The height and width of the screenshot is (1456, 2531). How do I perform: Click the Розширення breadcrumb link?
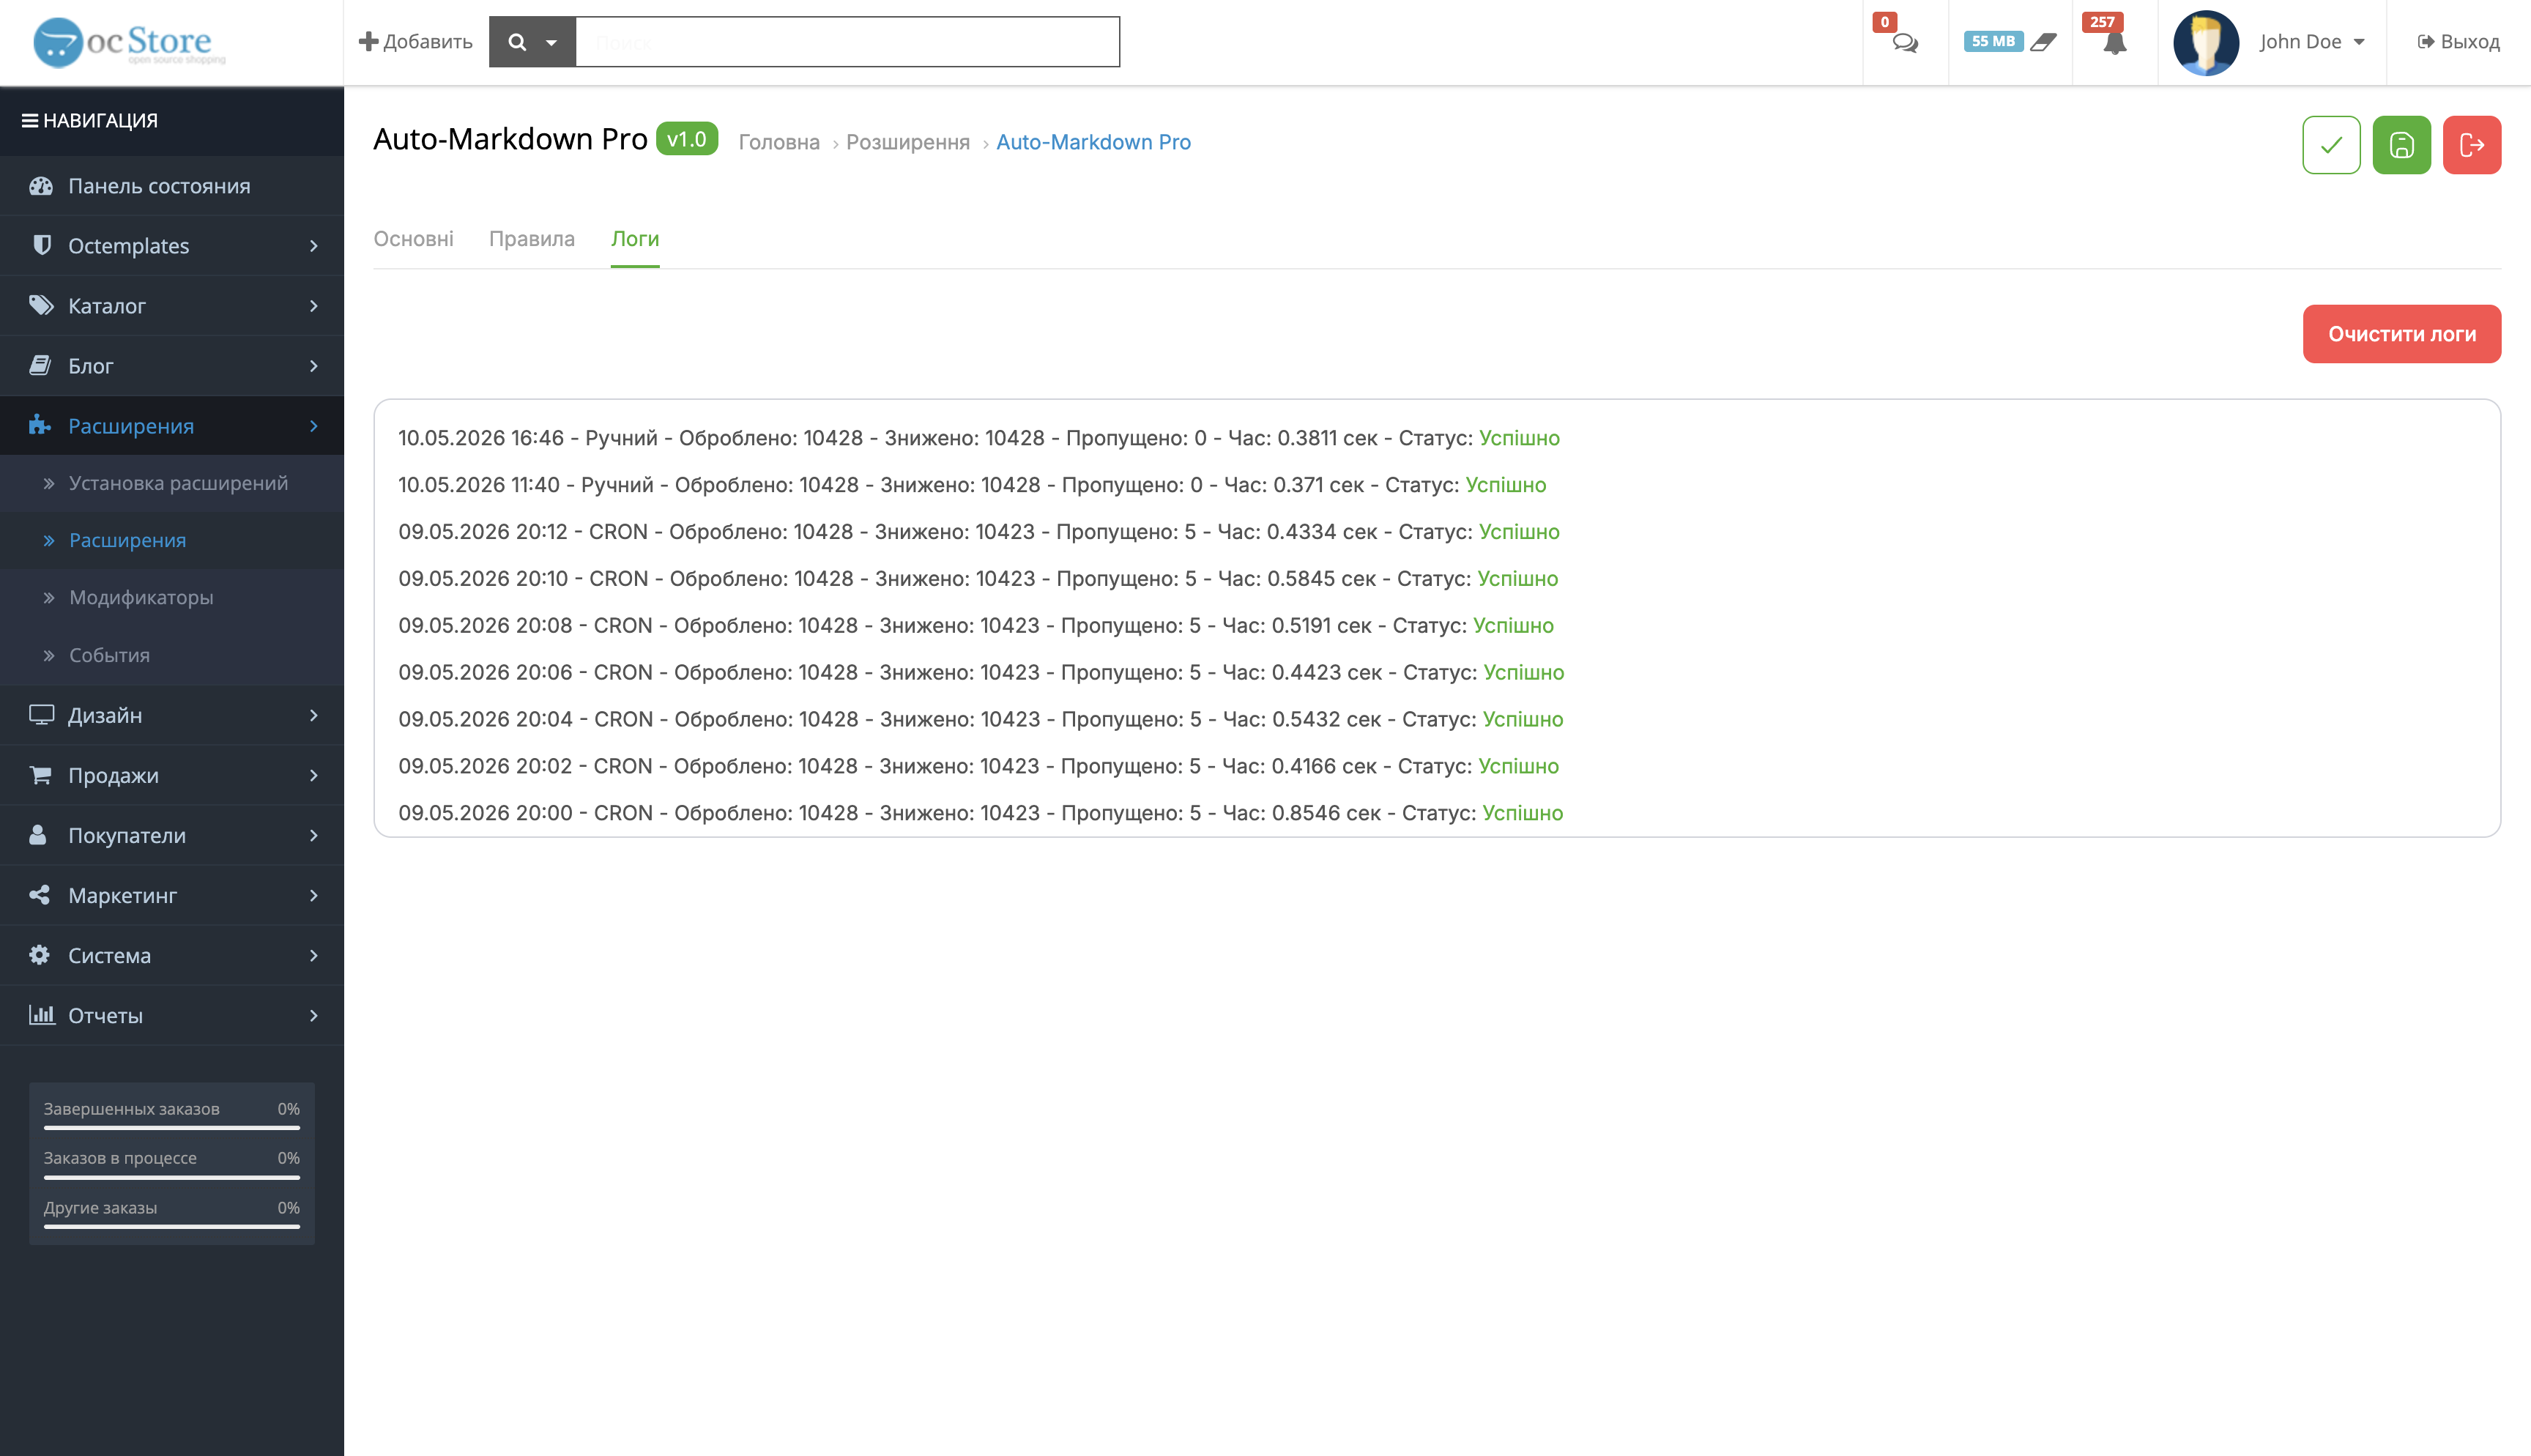pyautogui.click(x=907, y=142)
